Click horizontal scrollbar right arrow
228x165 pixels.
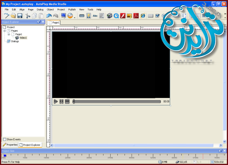pyautogui.click(x=221, y=145)
